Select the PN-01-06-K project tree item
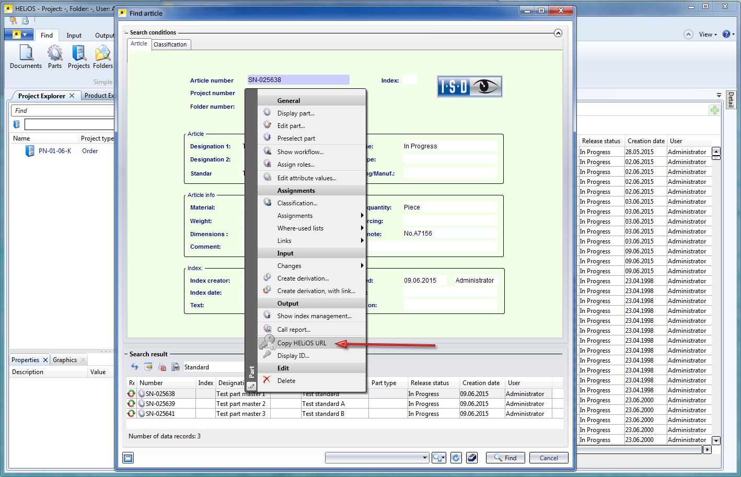This screenshot has height=477, width=741. [54, 151]
